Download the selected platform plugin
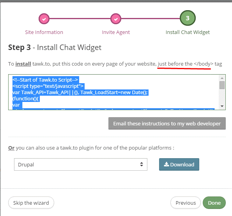 point(179,164)
